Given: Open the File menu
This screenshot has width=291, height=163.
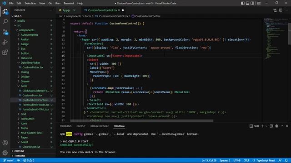Looking at the screenshot, I should pos(11,3).
